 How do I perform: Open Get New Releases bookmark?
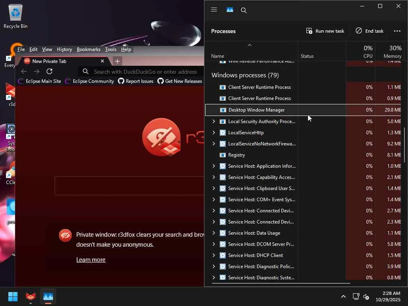(x=180, y=81)
